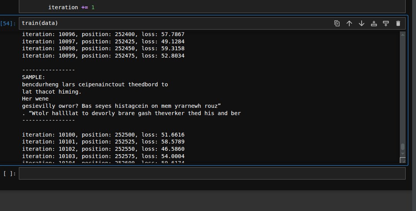Click the line 'iteration: 10098' loss 59.3158
This screenshot has width=416, height=211.
click(x=103, y=49)
